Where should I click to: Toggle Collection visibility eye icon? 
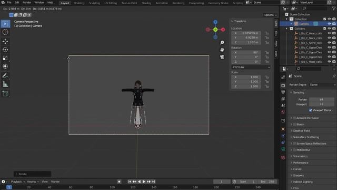329,19
